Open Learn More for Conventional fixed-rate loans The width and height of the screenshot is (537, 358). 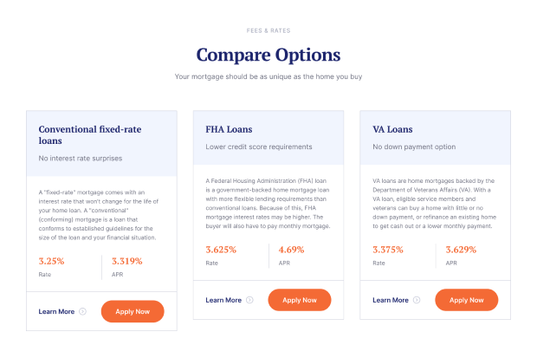coord(56,311)
